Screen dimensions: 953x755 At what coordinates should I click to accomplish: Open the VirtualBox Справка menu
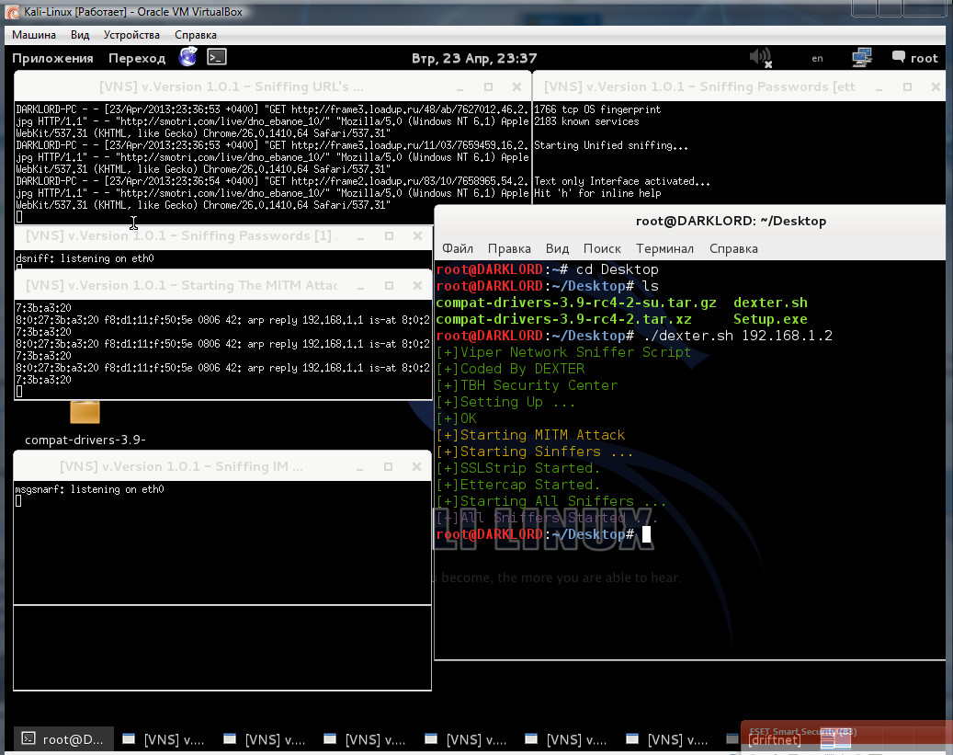pos(195,35)
